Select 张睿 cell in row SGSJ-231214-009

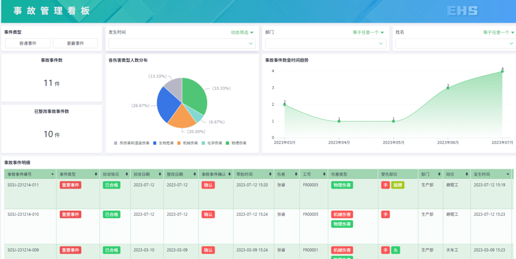(x=287, y=252)
